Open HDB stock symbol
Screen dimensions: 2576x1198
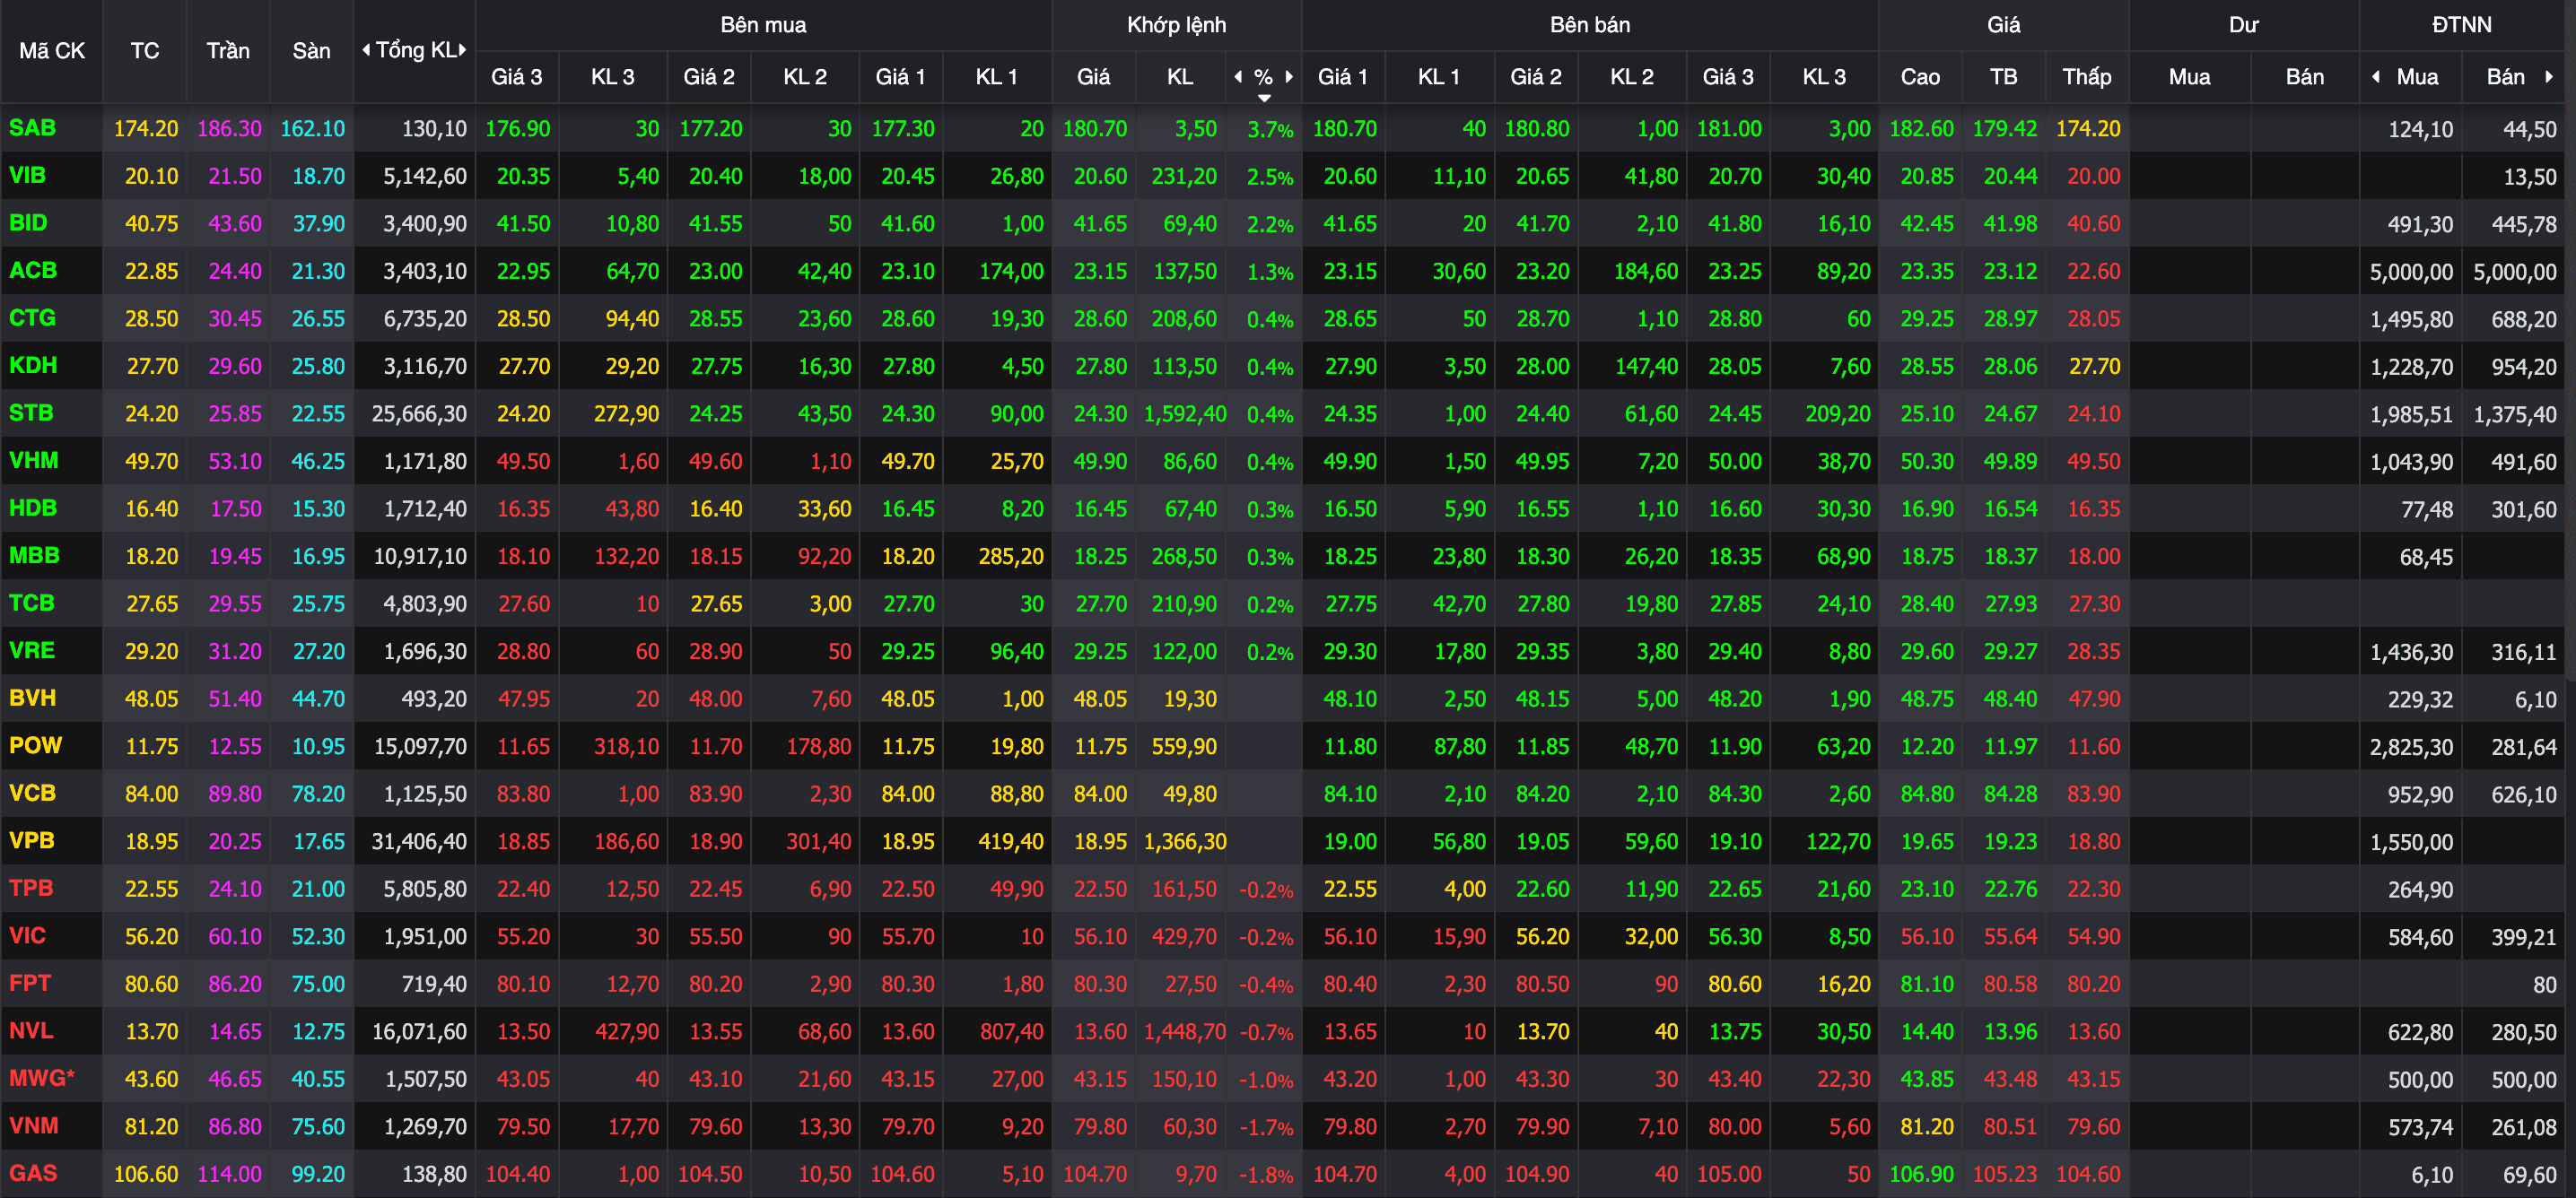[33, 508]
